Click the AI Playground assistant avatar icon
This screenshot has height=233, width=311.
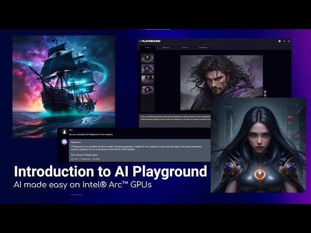pyautogui.click(x=65, y=142)
